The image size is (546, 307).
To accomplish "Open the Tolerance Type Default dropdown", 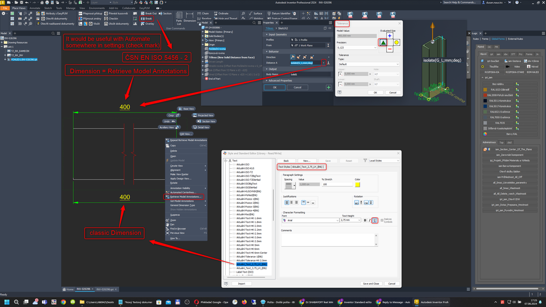I will click(x=368, y=64).
